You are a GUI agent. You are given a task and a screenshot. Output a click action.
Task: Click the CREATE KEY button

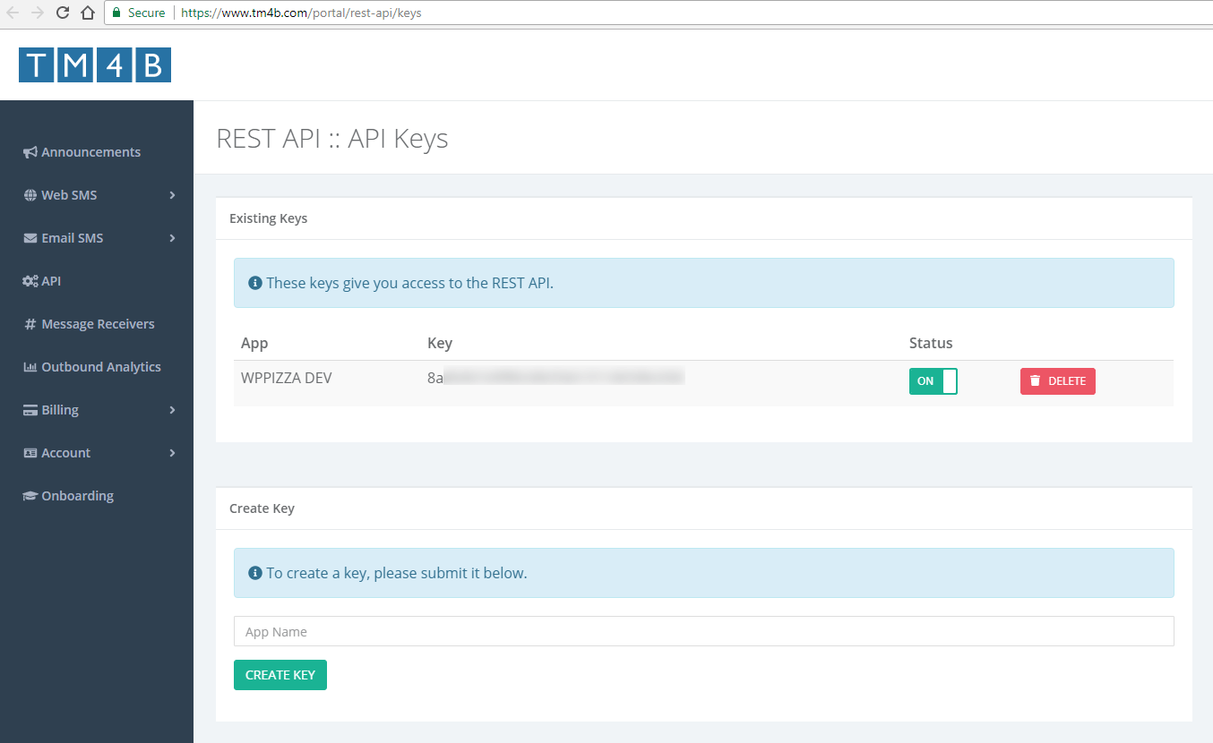tap(280, 675)
